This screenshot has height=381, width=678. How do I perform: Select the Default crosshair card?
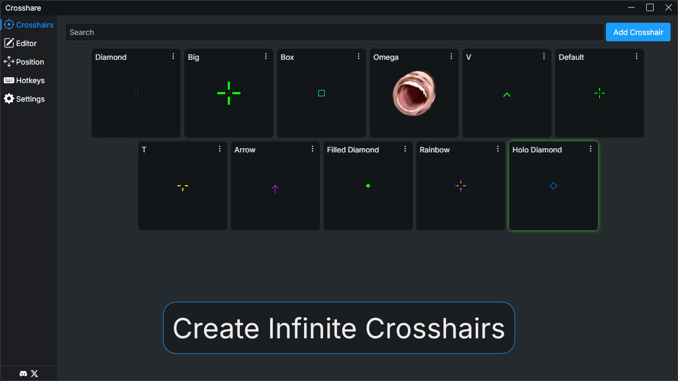(x=600, y=94)
